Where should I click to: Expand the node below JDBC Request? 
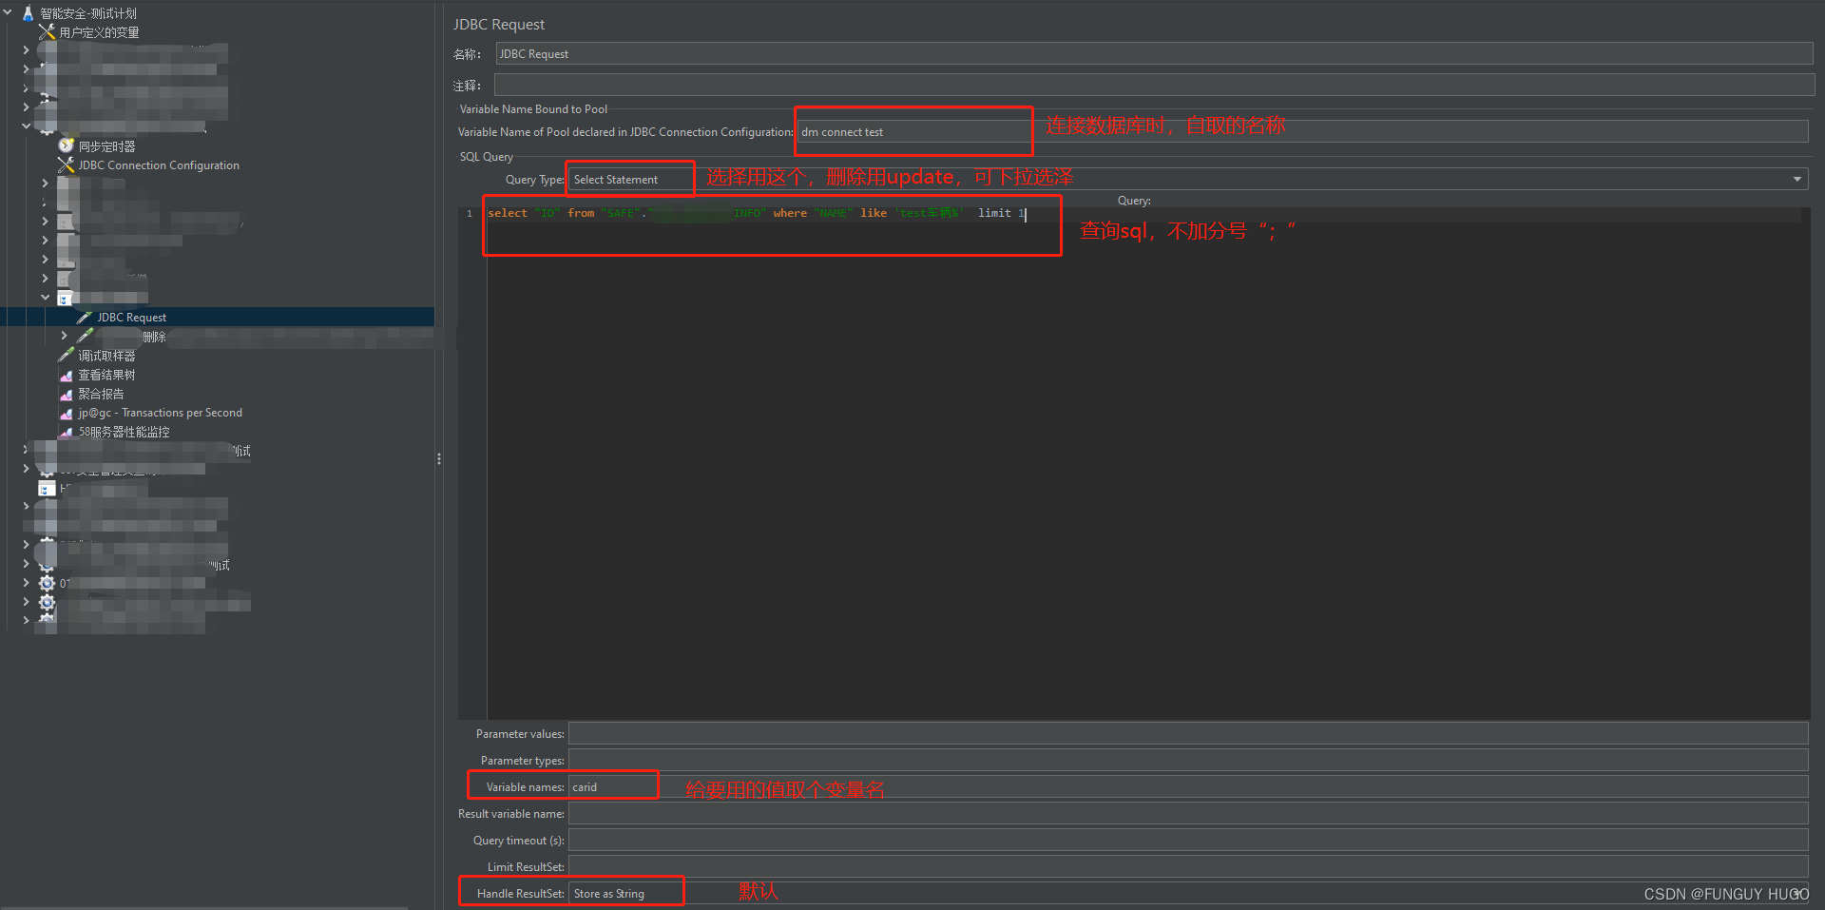pyautogui.click(x=64, y=335)
